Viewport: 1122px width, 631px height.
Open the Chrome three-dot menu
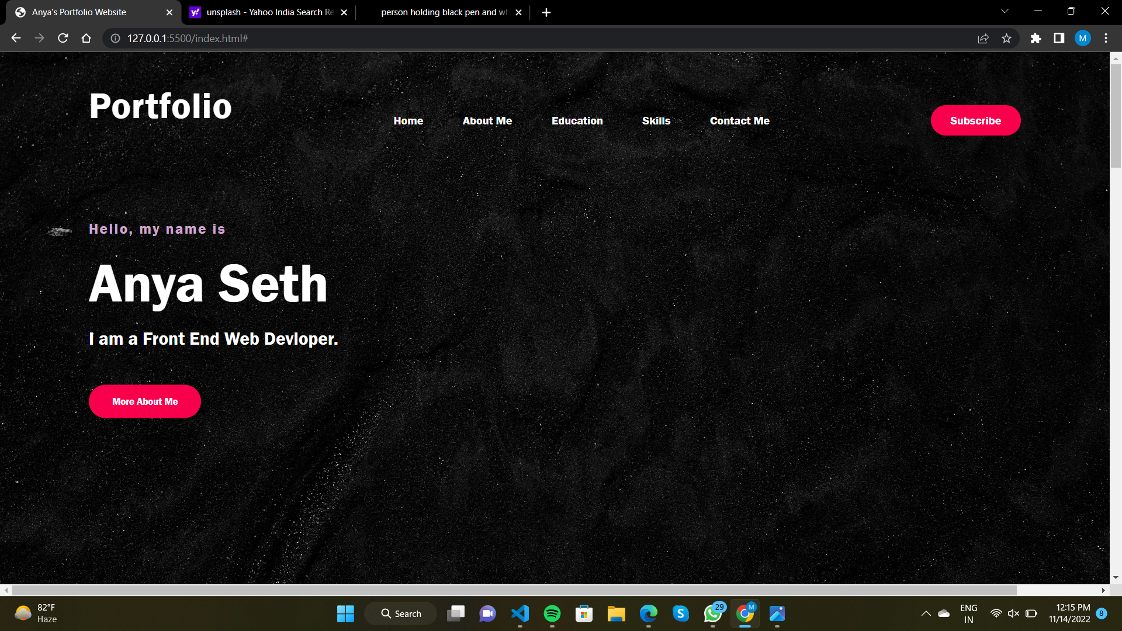(1106, 38)
